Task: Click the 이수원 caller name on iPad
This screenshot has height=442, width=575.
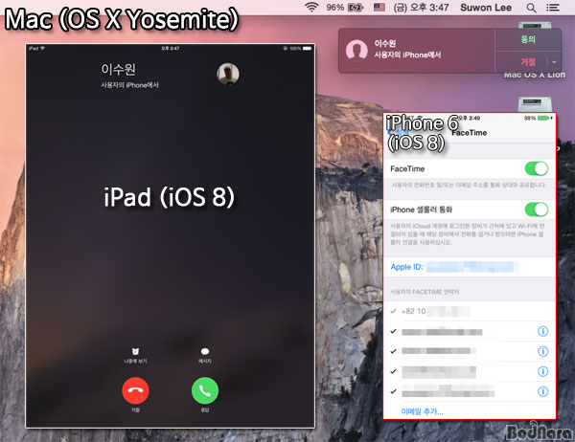Action: click(118, 69)
